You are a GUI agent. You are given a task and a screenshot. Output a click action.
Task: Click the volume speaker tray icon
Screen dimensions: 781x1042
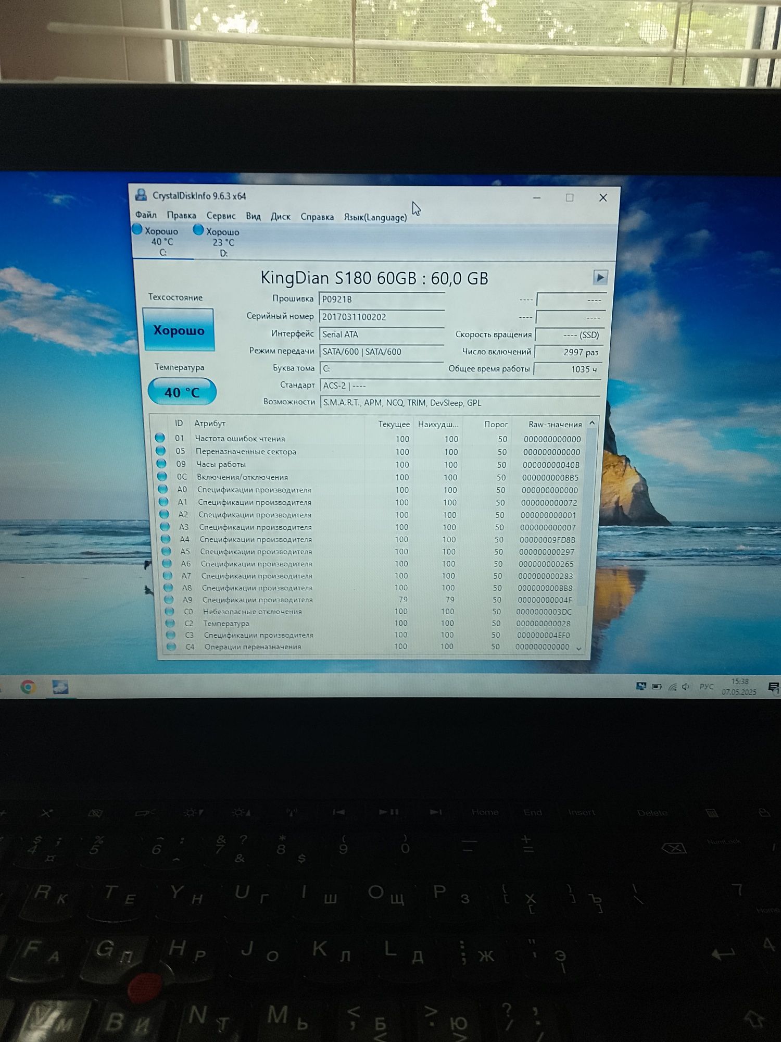point(686,687)
